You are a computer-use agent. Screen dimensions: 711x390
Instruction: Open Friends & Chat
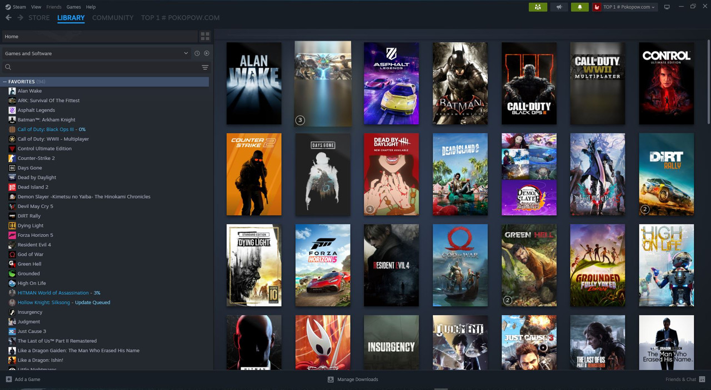pyautogui.click(x=684, y=379)
